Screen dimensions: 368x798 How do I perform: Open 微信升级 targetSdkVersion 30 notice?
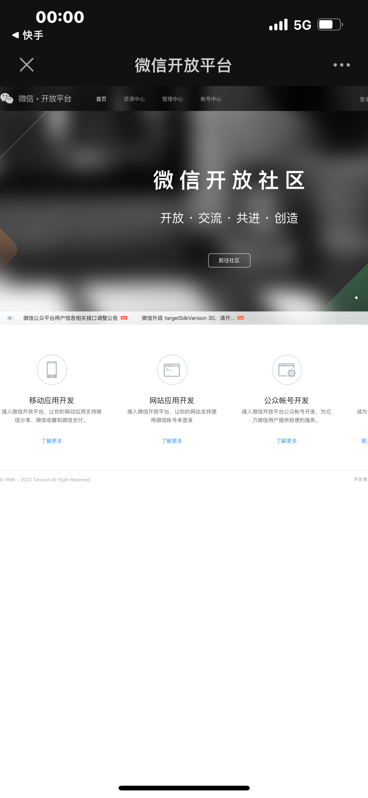[x=188, y=318]
